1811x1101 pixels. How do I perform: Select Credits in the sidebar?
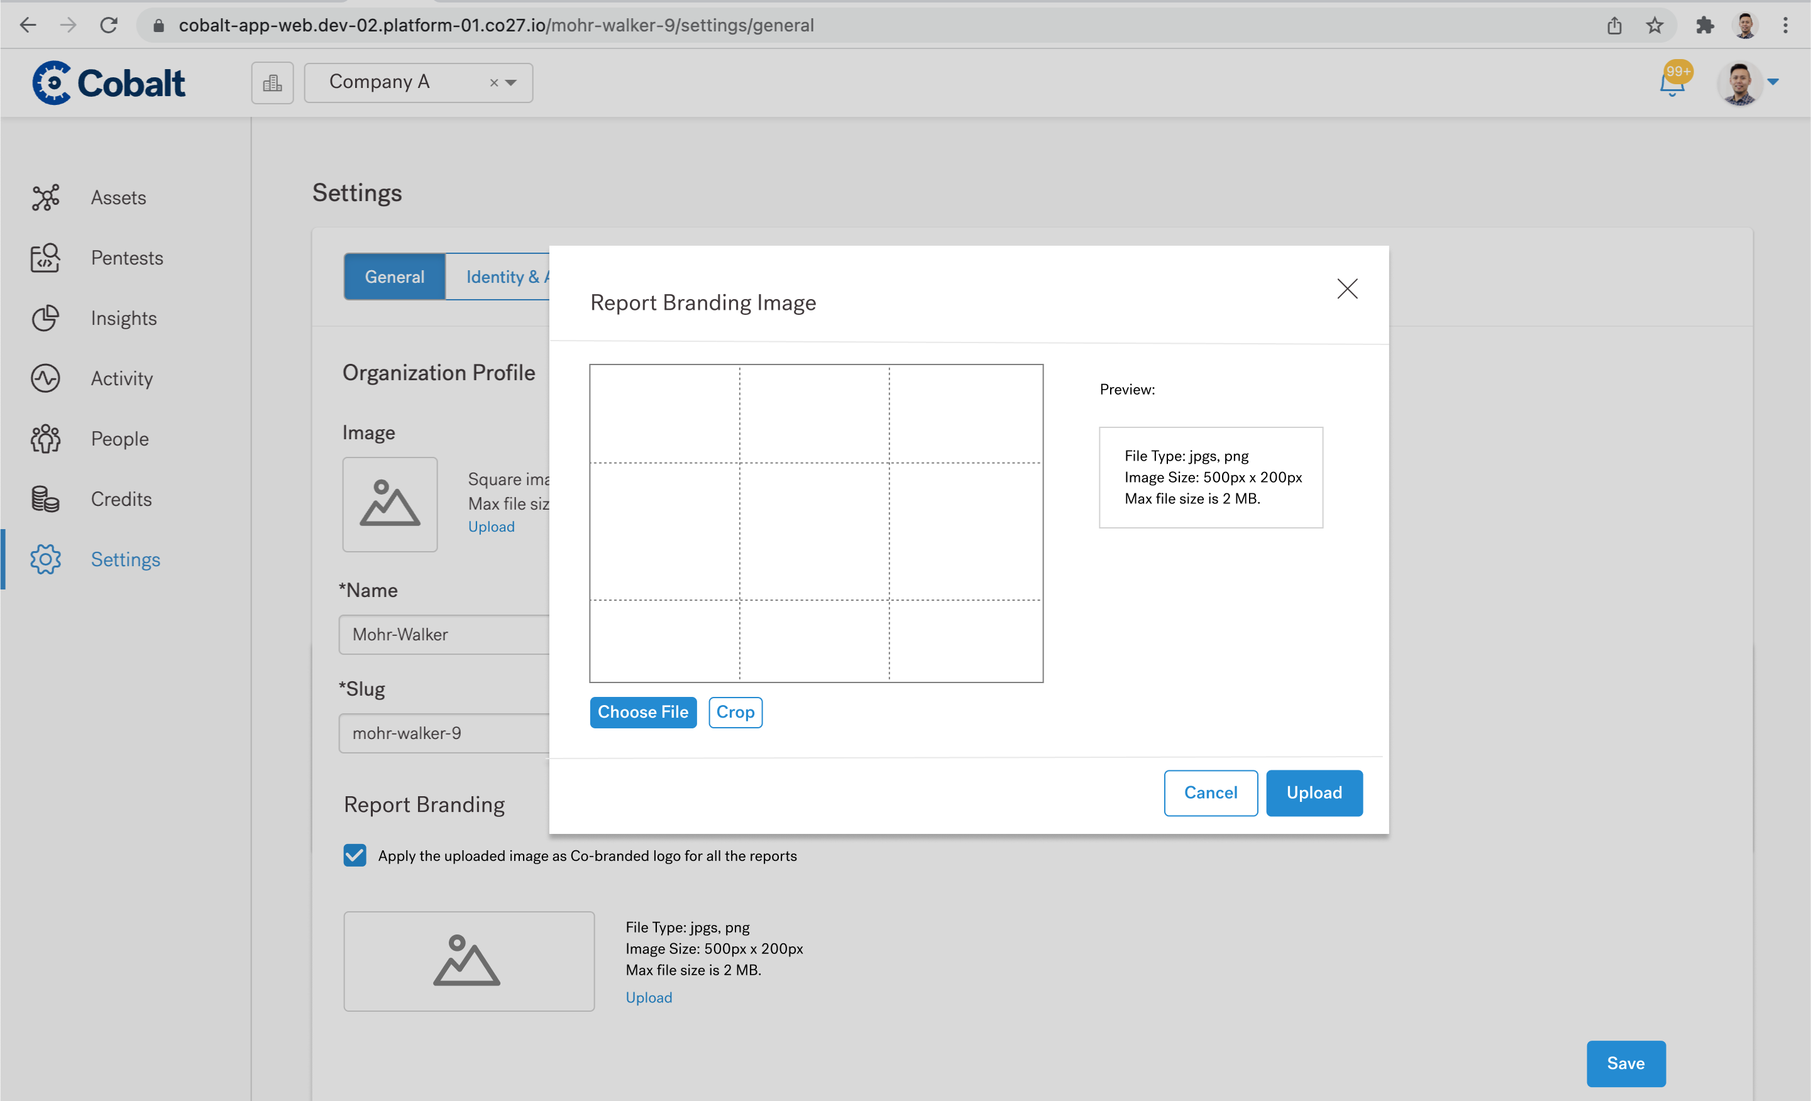click(x=121, y=499)
